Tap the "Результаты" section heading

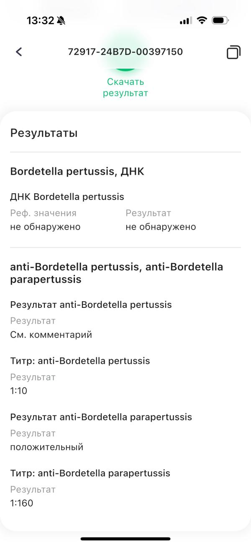[x=44, y=133]
